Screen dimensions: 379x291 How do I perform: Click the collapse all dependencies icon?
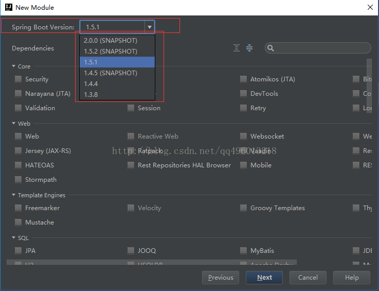coord(249,48)
